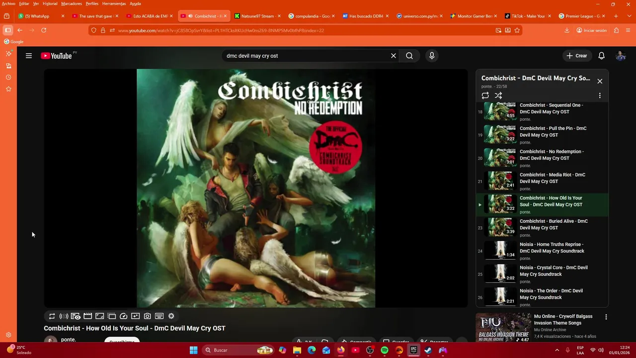Toggle playlist loop
This screenshot has width=636, height=358.
(x=485, y=95)
